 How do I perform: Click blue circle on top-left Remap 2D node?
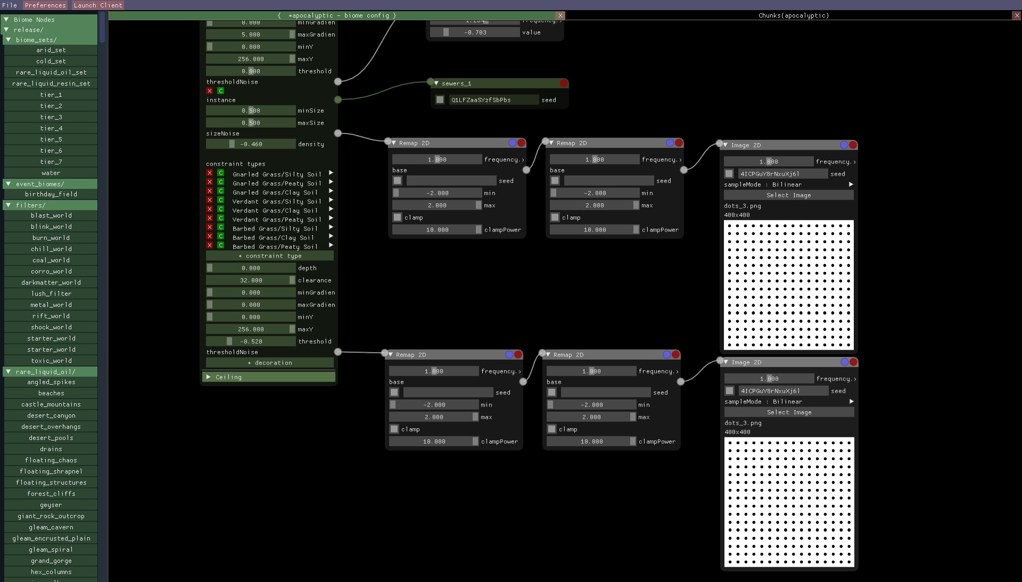tap(512, 143)
